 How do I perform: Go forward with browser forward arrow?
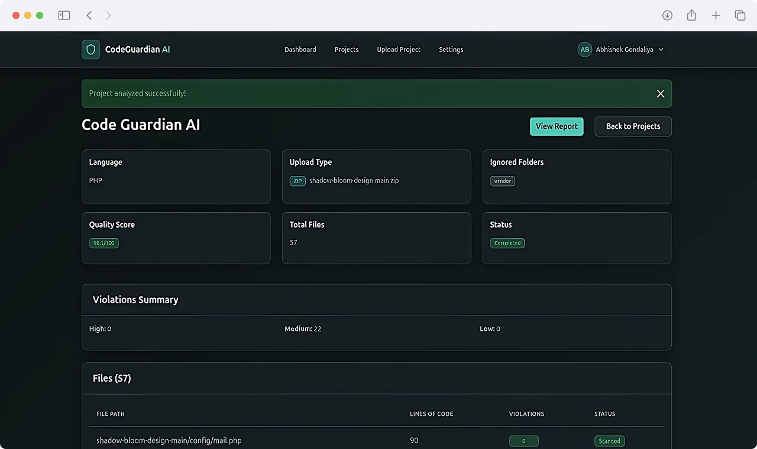pos(108,15)
